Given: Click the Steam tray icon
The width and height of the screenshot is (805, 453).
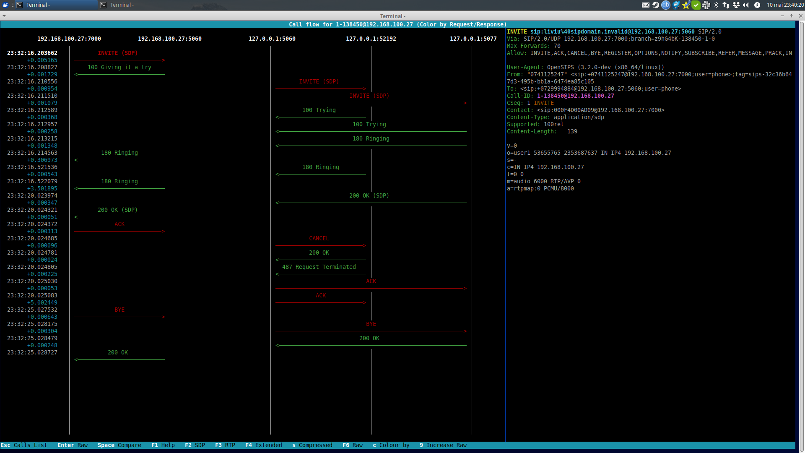Looking at the screenshot, I should (656, 5).
